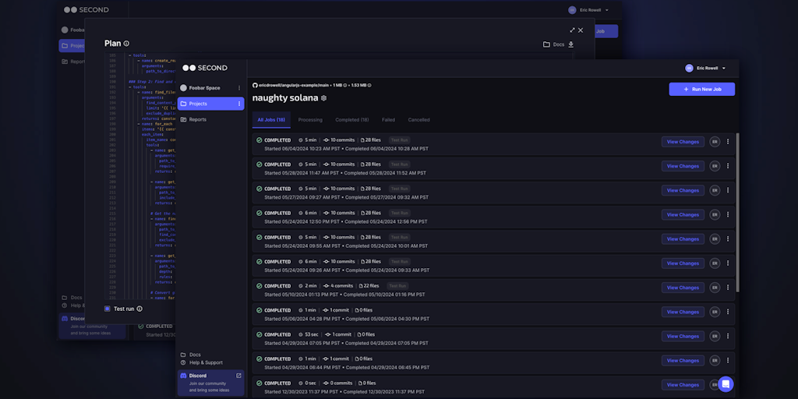Click the green check icon of the 06/04/2024 job

click(x=259, y=140)
